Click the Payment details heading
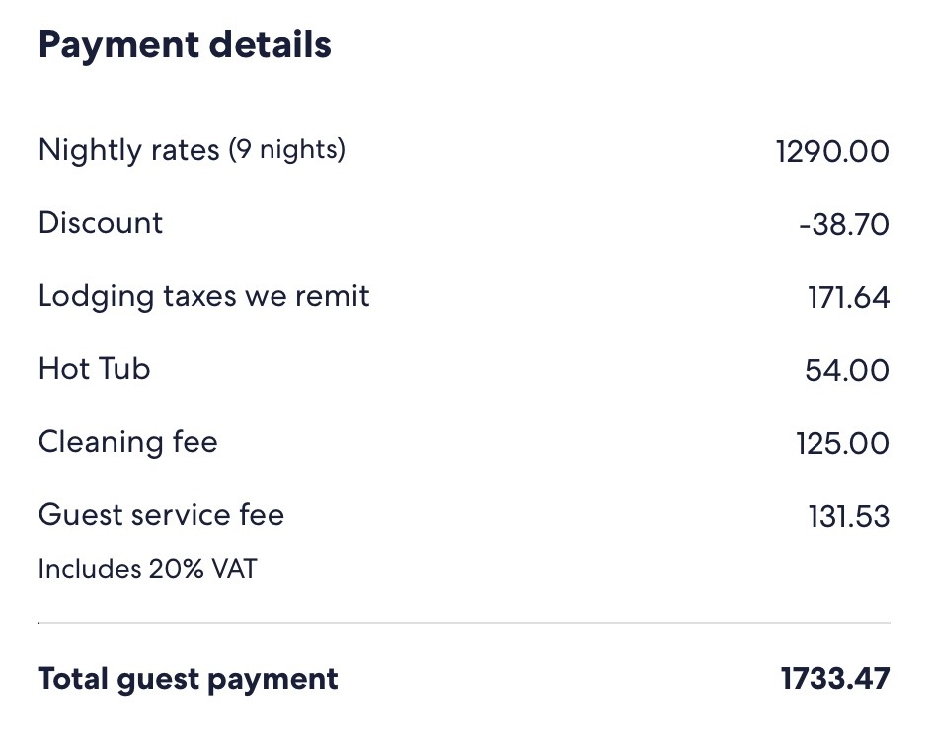The image size is (932, 744). [x=185, y=45]
